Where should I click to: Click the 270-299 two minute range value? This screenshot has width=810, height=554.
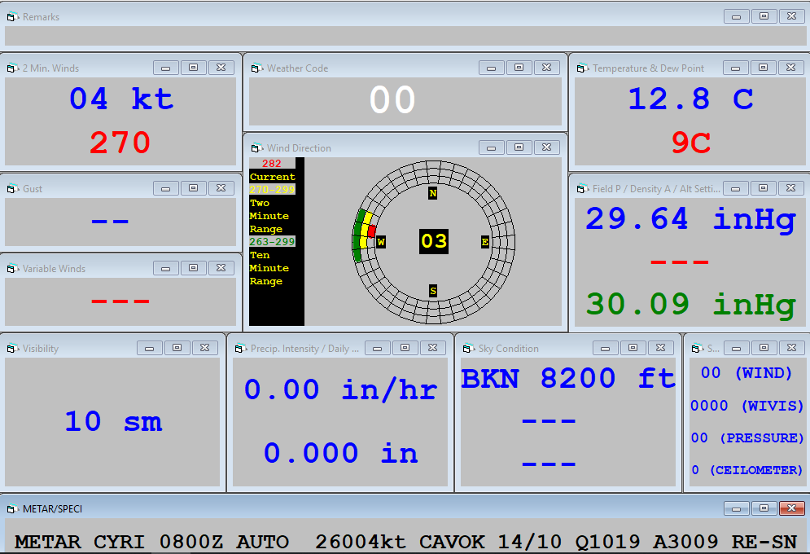tap(272, 190)
